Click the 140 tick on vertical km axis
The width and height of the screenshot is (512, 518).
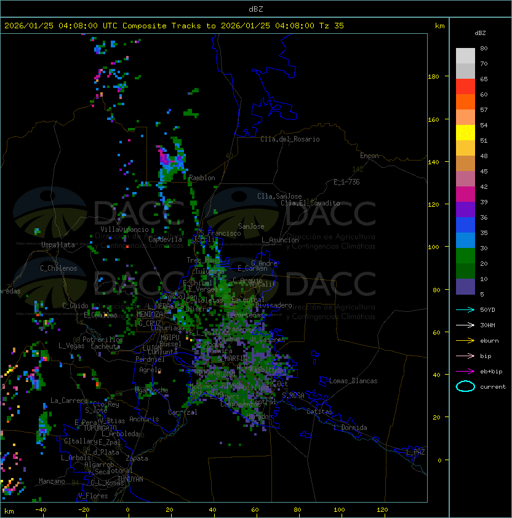[x=433, y=162]
